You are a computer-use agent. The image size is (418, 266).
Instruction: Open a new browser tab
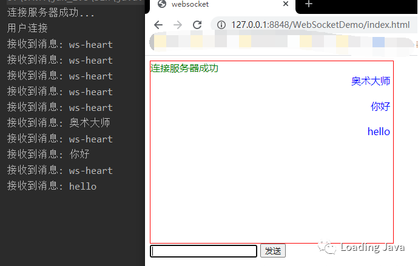[x=309, y=4]
